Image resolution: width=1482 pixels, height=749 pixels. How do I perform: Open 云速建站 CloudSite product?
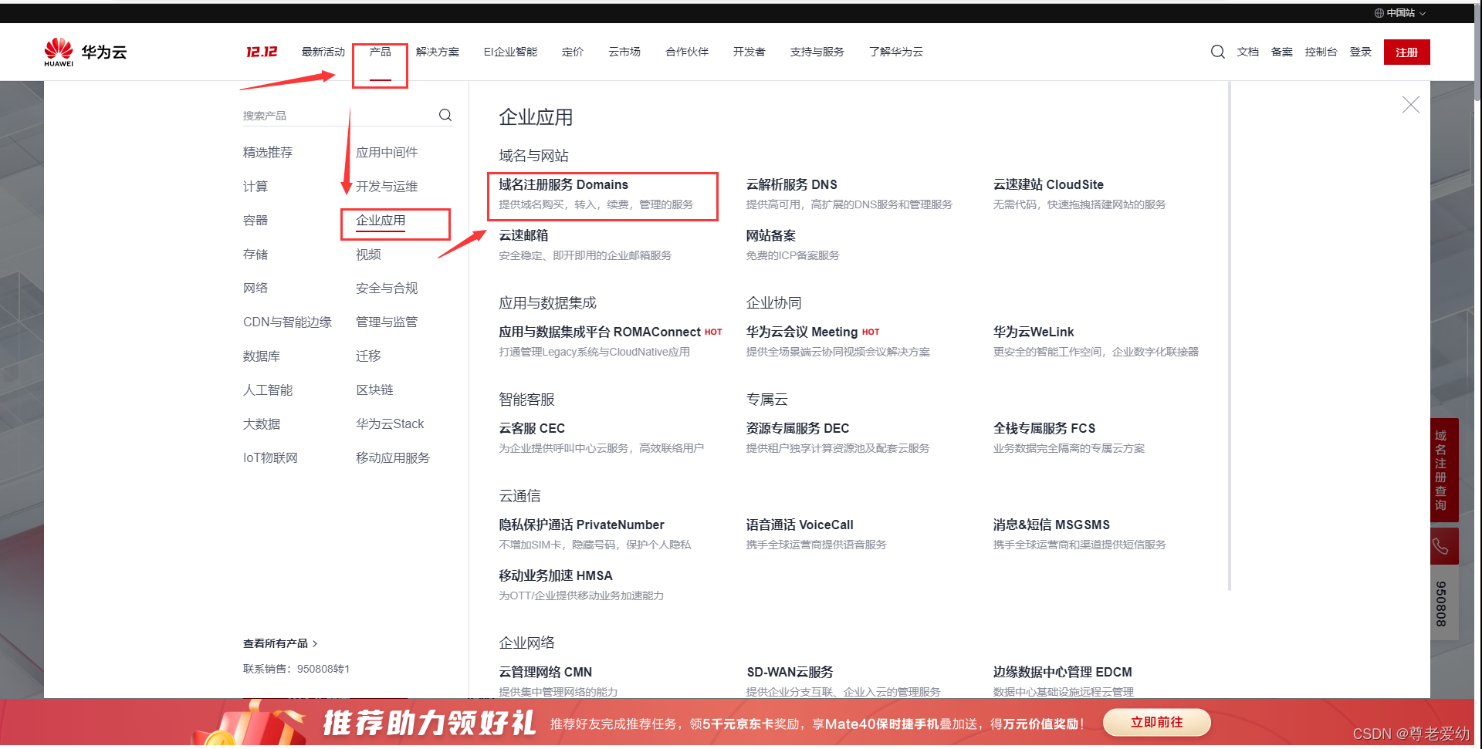pyautogui.click(x=1048, y=185)
